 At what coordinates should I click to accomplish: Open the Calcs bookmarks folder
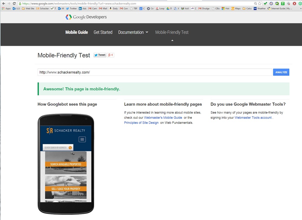click(247, 8)
